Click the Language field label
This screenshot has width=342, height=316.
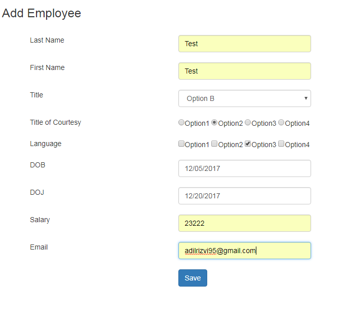pos(46,144)
